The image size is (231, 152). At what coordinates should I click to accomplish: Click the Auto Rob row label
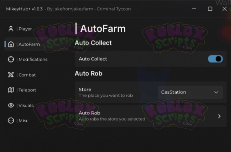pos(90,113)
